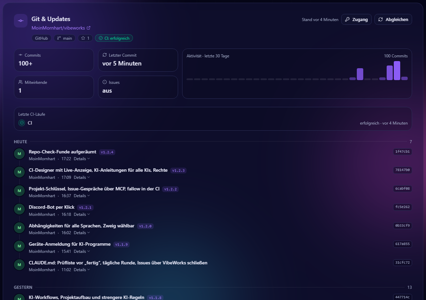Click the green CI success check icon
Screen dimensions: 426x300
point(22,123)
